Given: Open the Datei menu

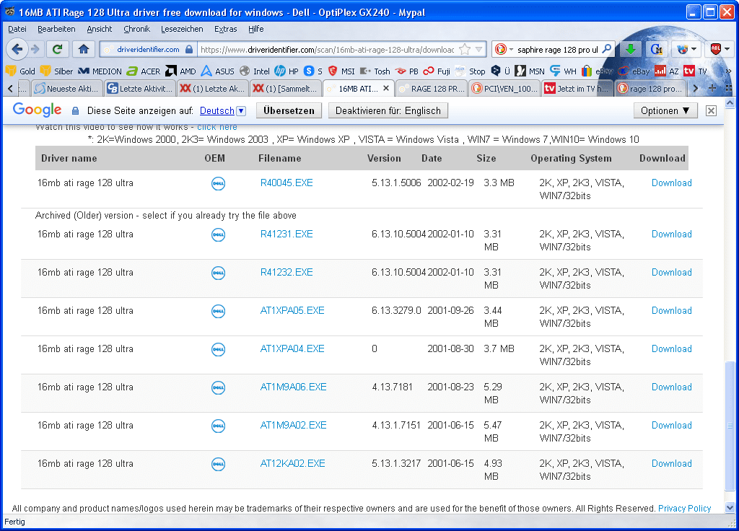Looking at the screenshot, I should tap(17, 29).
